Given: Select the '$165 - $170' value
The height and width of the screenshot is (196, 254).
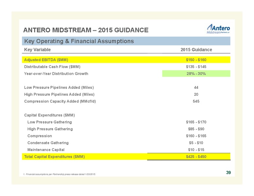Looking at the screenshot, I should [196, 122].
